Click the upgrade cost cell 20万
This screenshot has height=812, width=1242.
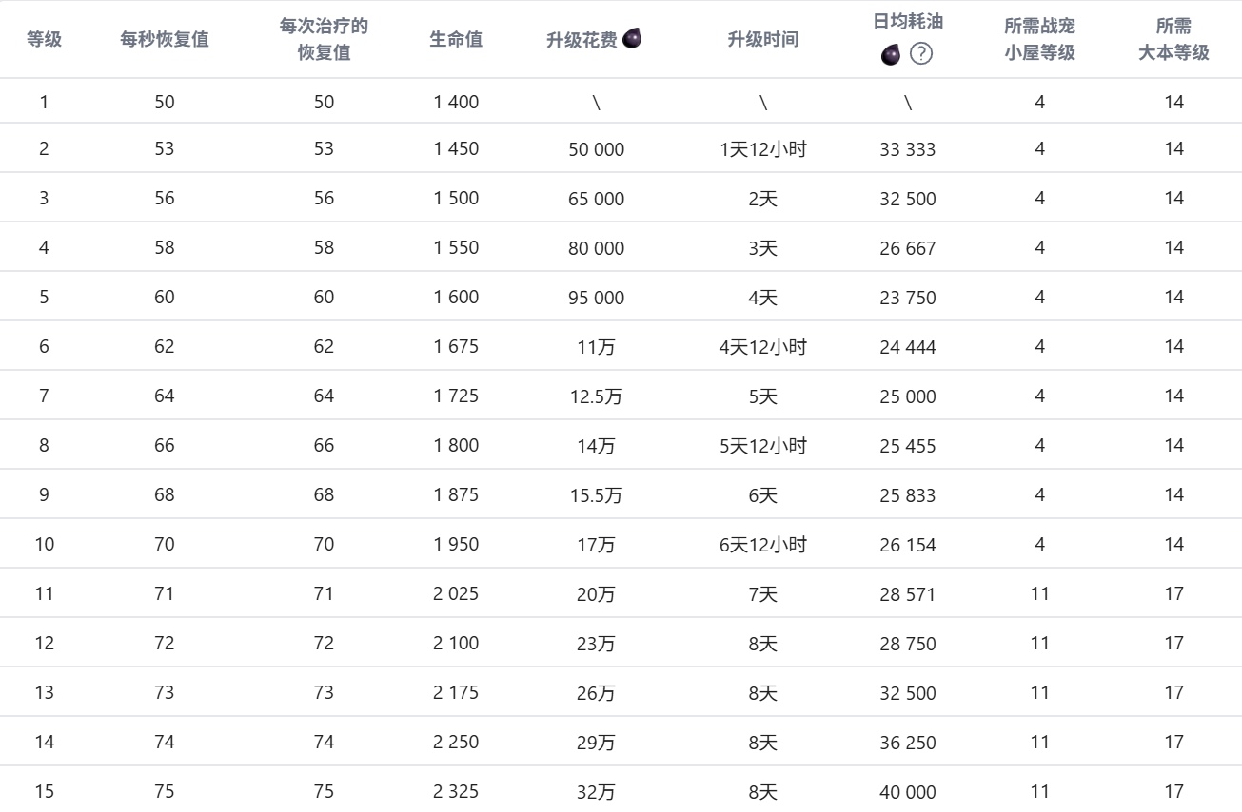tap(597, 594)
